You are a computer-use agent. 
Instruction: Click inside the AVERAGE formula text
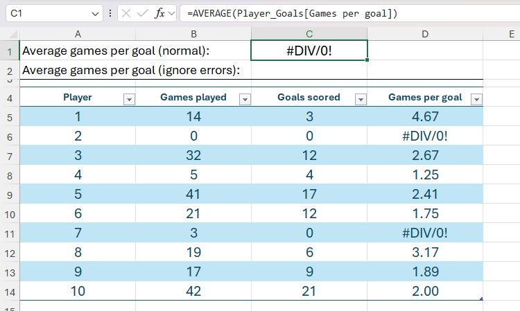point(291,13)
